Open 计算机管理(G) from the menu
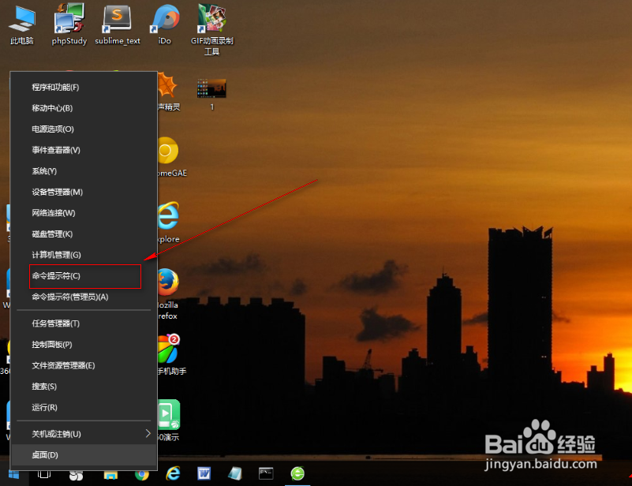632x486 pixels. pos(84,255)
